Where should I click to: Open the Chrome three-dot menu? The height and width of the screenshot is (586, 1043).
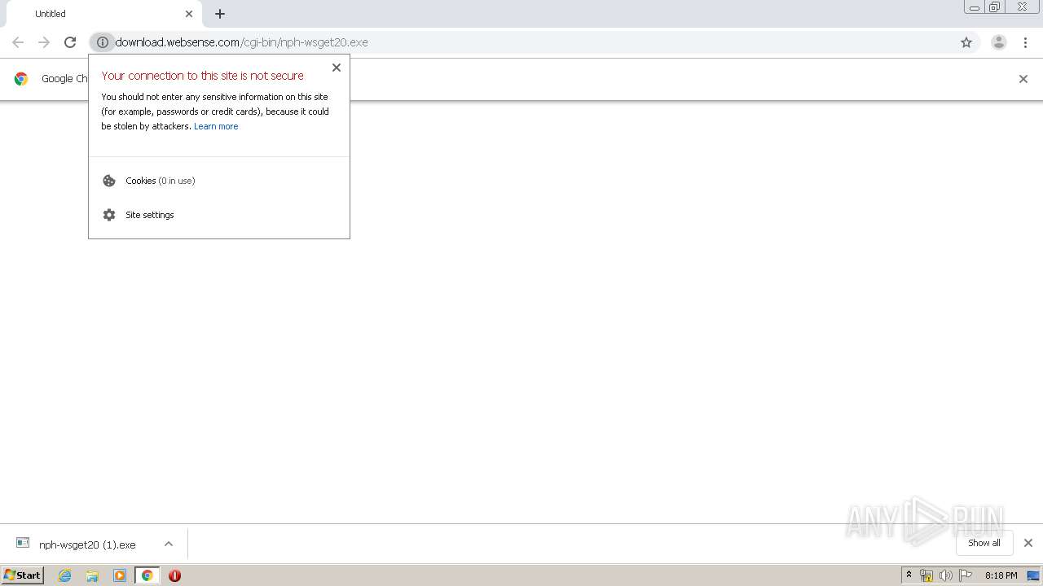pyautogui.click(x=1025, y=42)
